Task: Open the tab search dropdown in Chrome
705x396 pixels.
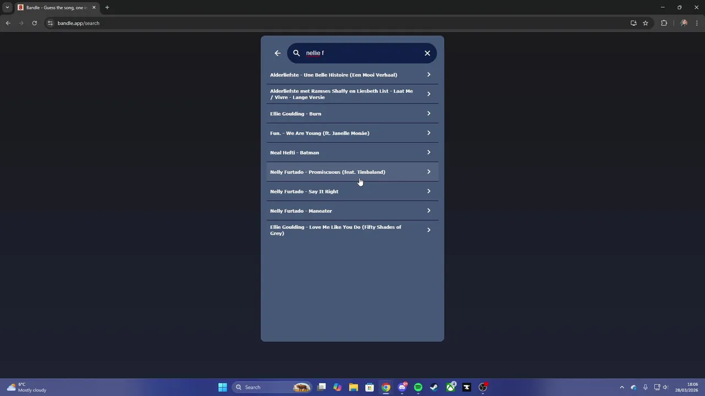Action: point(7,8)
